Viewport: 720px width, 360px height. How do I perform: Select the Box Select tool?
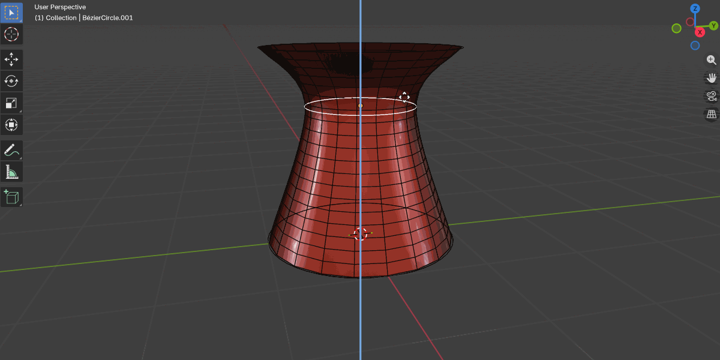[11, 12]
